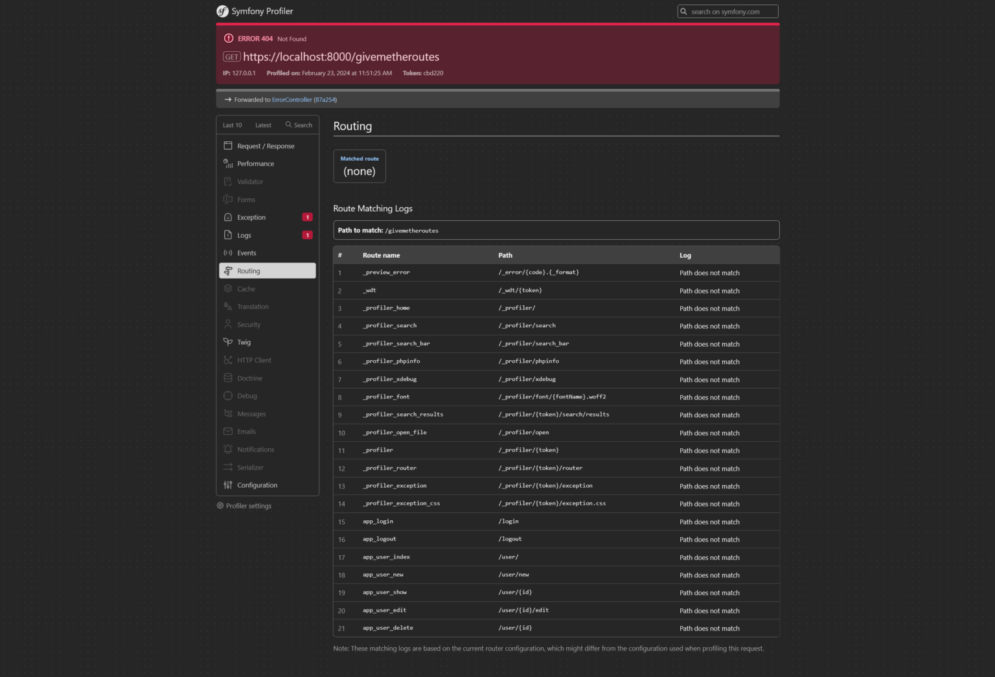995x677 pixels.
Task: Open the Exception ghost icon panel
Action: tap(228, 217)
